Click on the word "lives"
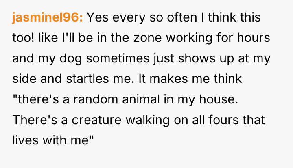 tap(25, 140)
